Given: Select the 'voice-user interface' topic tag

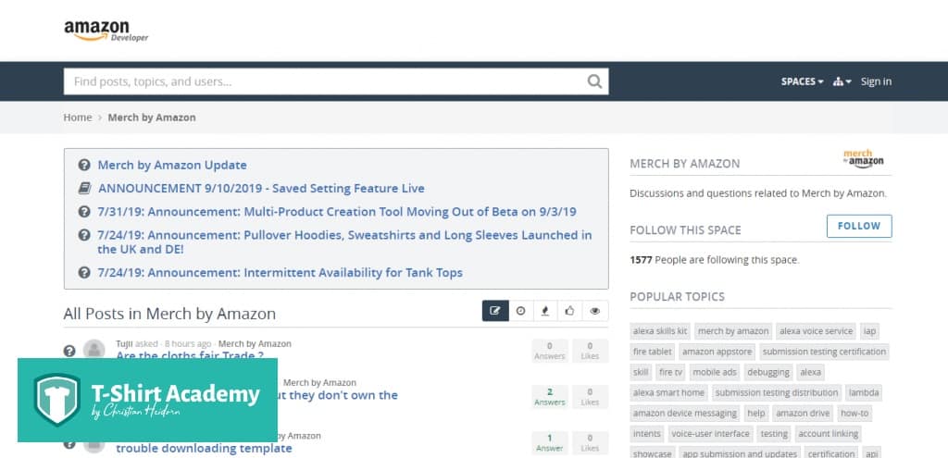Looking at the screenshot, I should 710,434.
